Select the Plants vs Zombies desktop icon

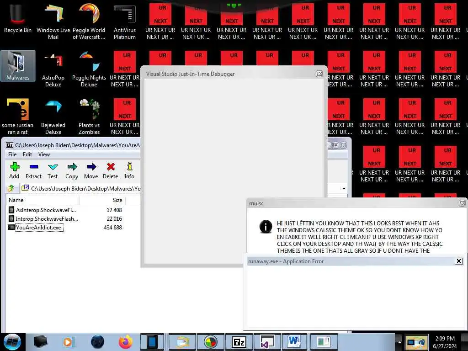pos(89,117)
